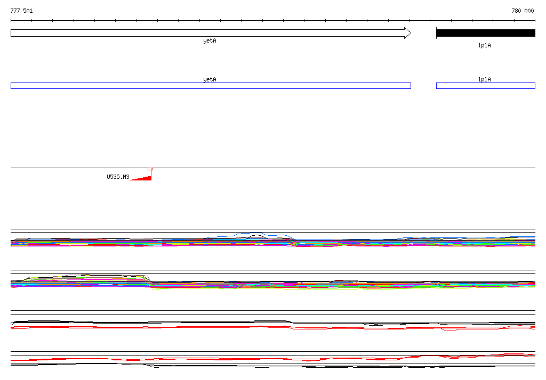Select the blue yetA annotation box

pos(211,86)
